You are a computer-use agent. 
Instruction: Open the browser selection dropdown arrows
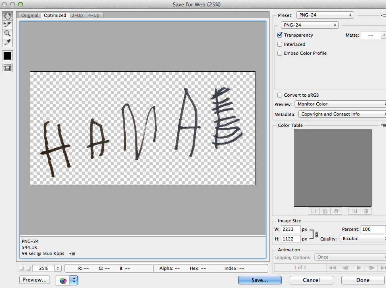pyautogui.click(x=74, y=280)
